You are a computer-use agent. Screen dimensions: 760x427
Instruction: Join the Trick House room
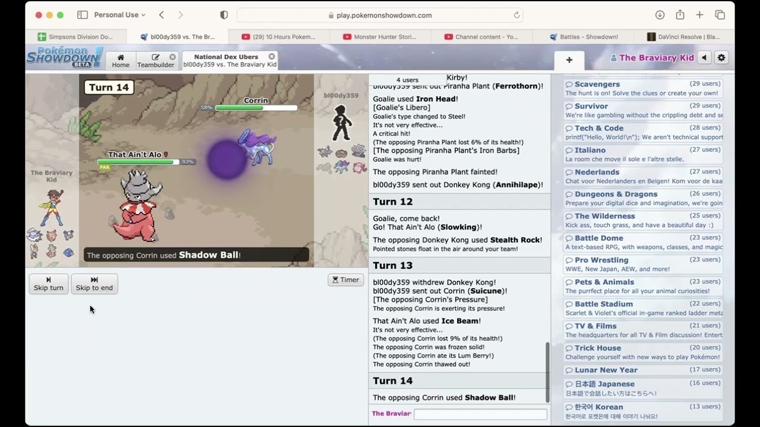pos(643,352)
